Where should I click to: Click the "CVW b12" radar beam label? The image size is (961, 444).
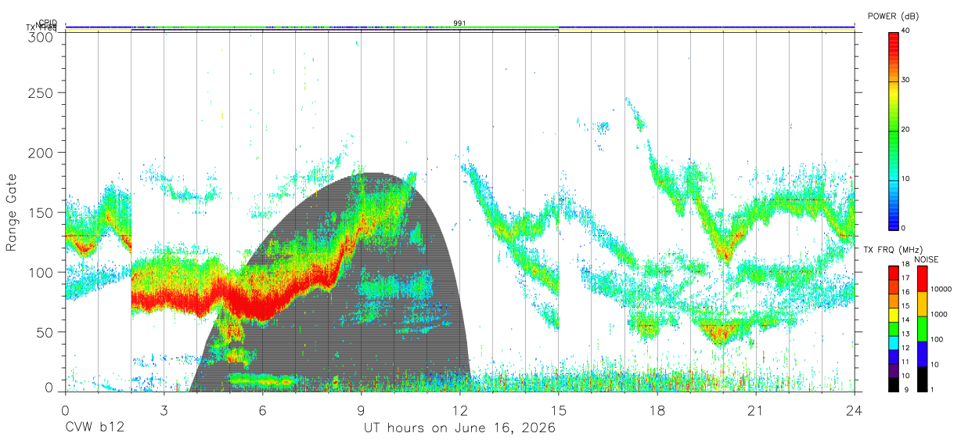tap(95, 428)
